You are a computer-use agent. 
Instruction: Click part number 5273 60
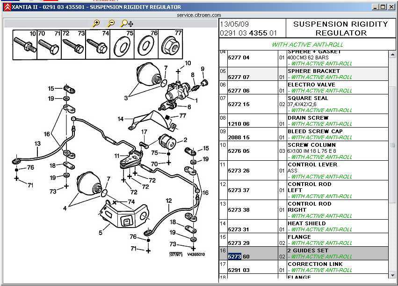coord(239,257)
